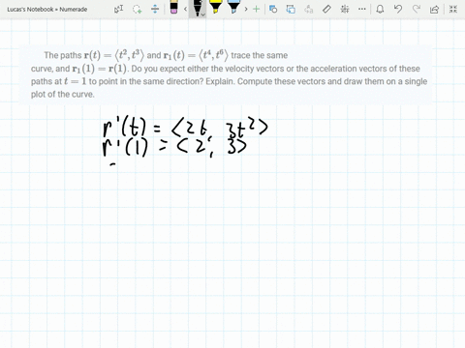Viewport: 465px width, 348px height.
Task: Select the yellow highlighter
Action: coord(215,8)
